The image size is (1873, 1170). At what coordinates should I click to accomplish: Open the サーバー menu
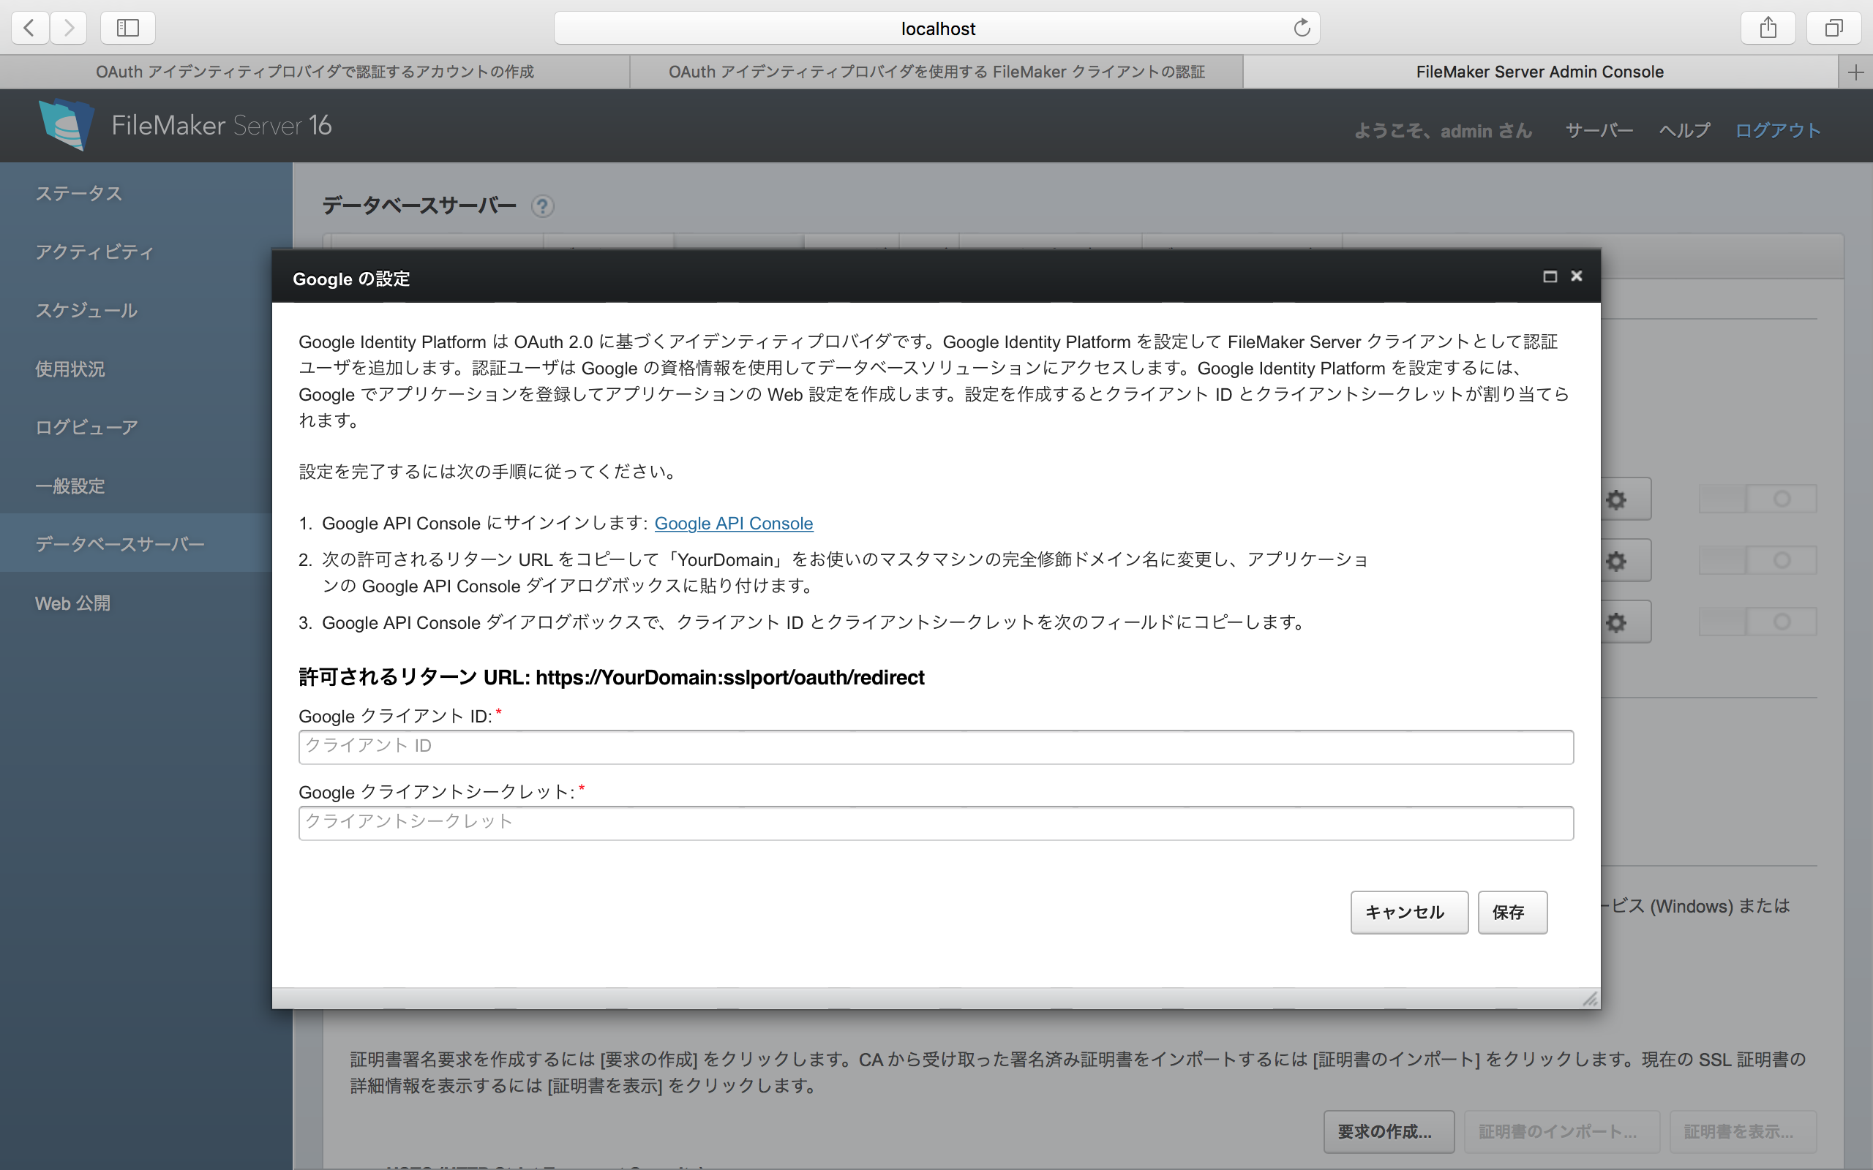click(1599, 130)
